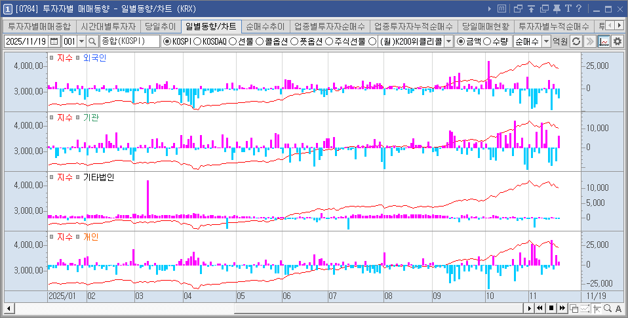Click the letter A text icon at bottom right
The image size is (628, 318).
[619, 308]
